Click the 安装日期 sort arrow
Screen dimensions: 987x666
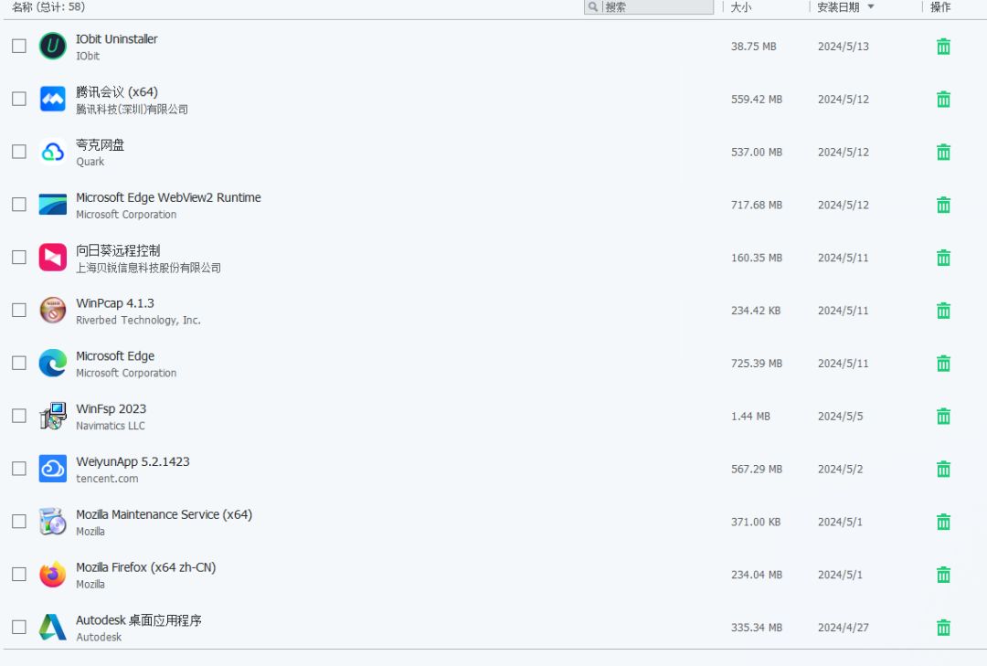(871, 7)
